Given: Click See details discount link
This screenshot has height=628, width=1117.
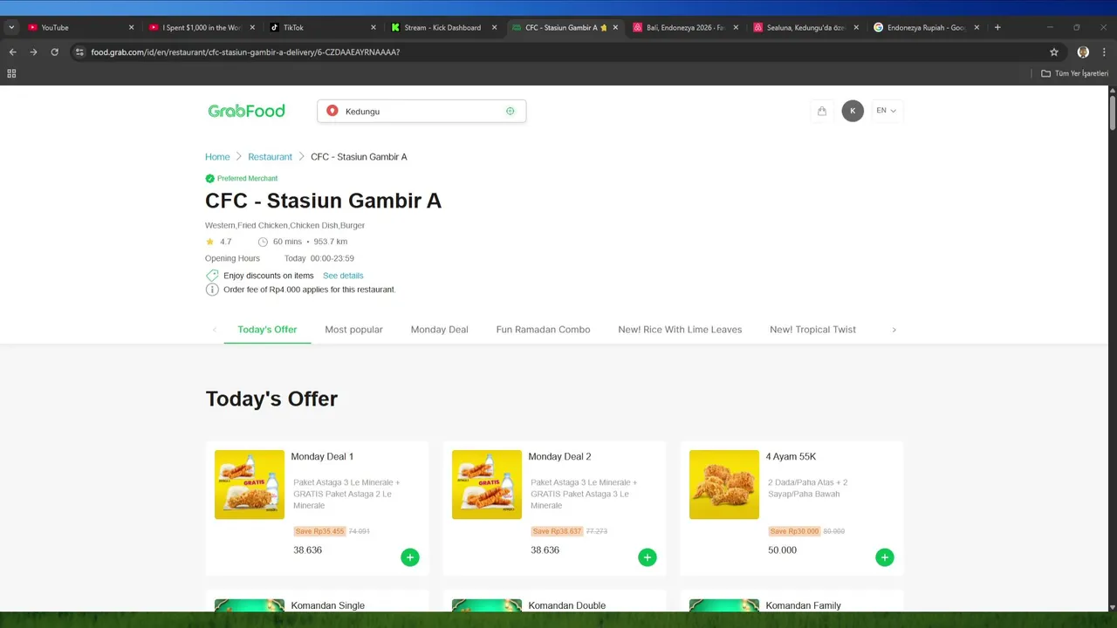Looking at the screenshot, I should click(343, 276).
